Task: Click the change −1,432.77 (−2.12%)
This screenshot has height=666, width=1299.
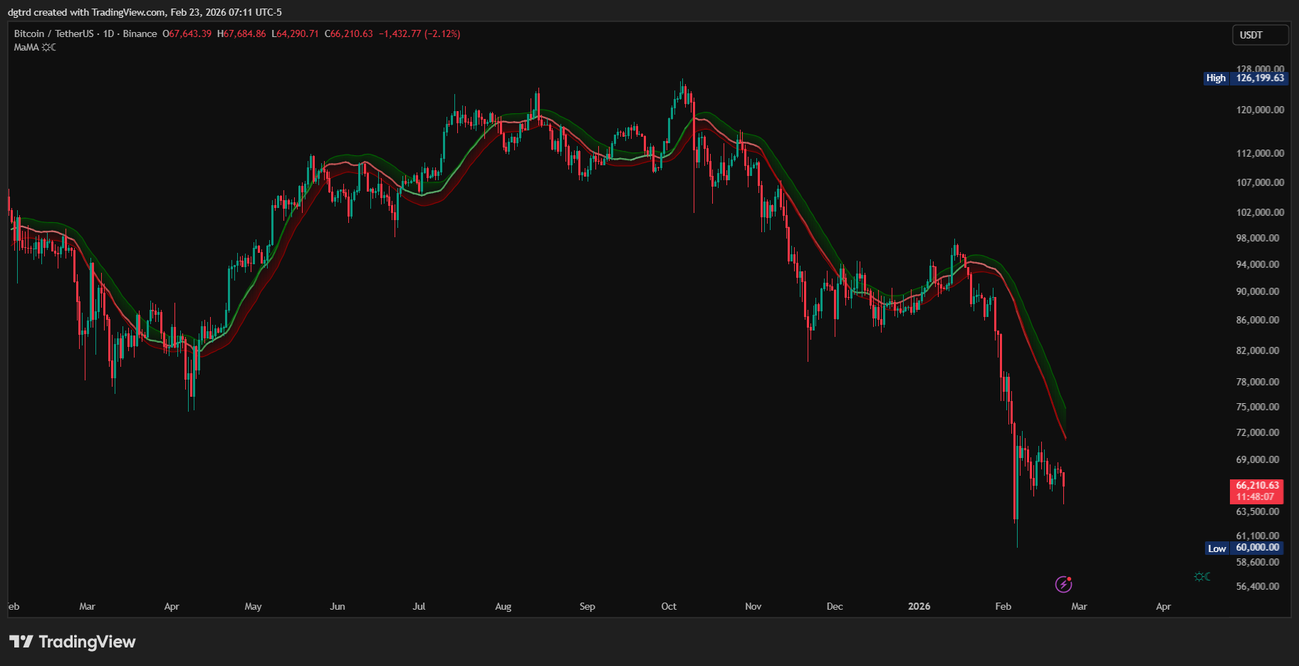Action: pos(419,33)
